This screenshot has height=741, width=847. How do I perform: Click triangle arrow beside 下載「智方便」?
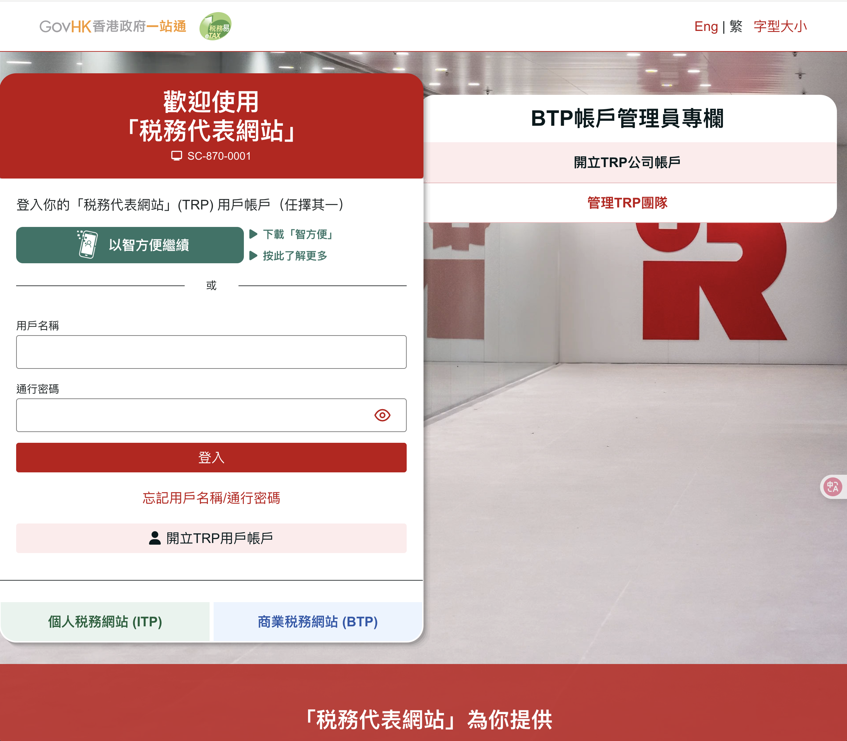tap(254, 234)
